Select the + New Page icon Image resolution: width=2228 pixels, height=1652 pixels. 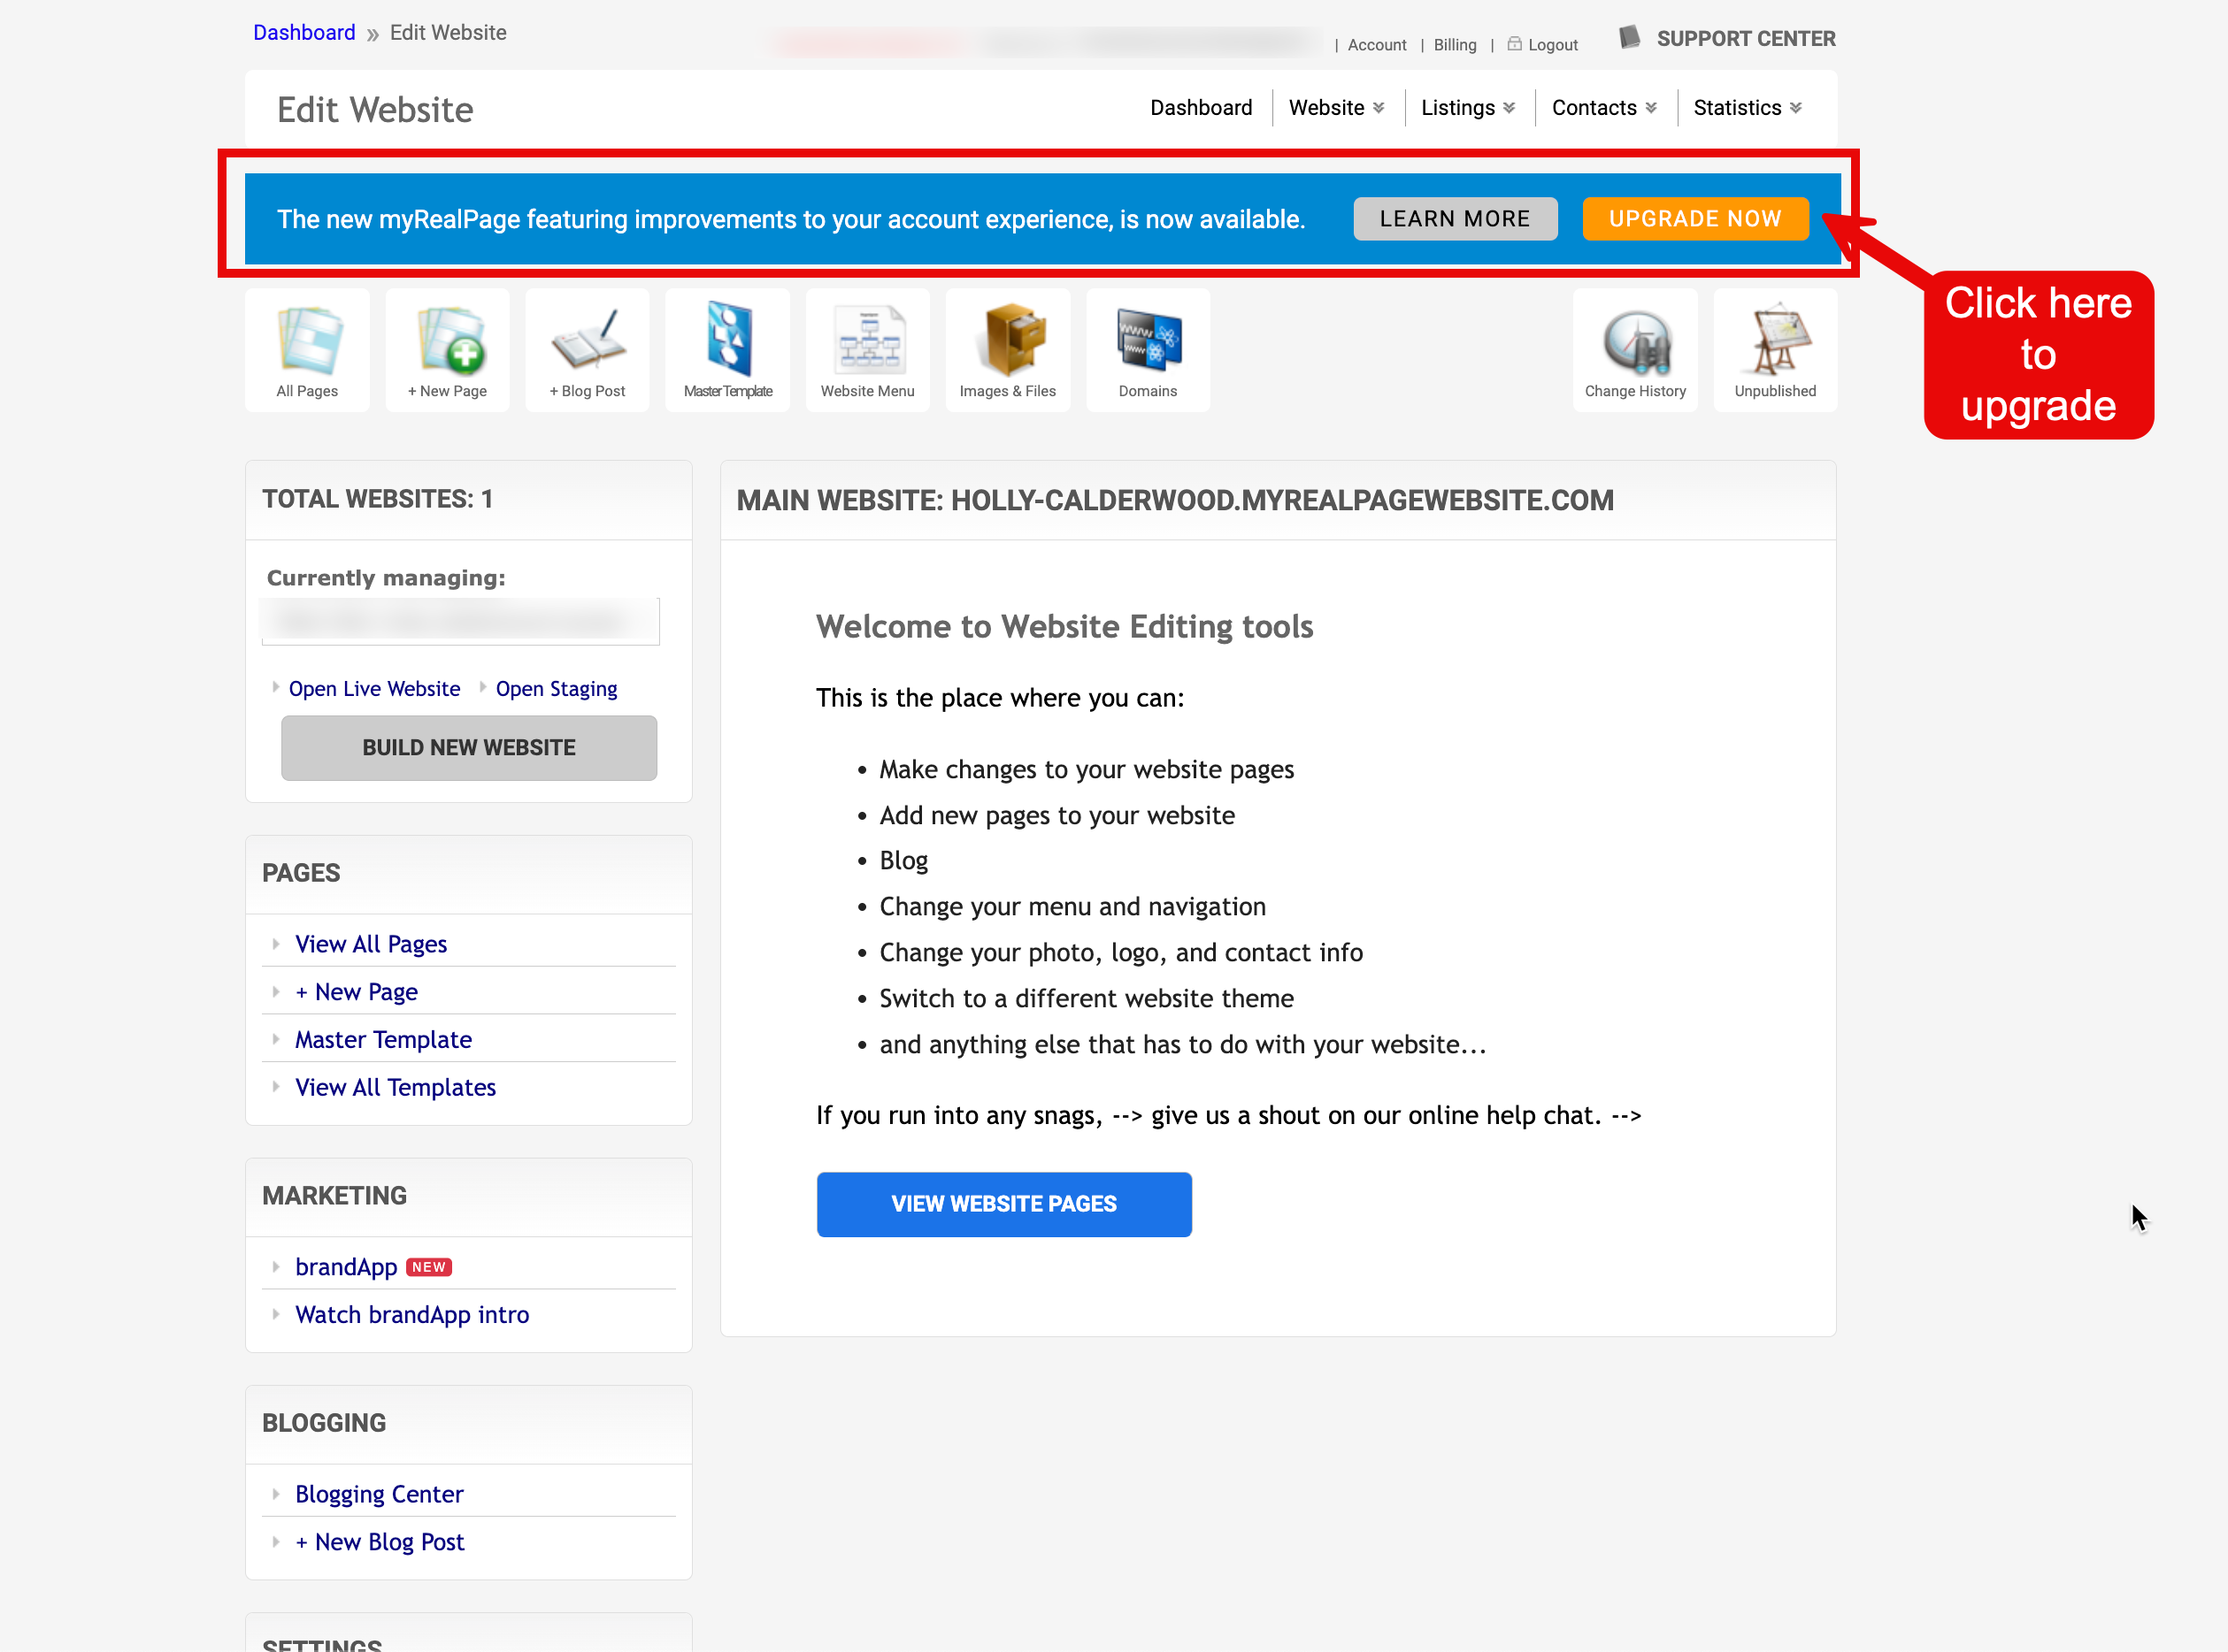coord(447,348)
